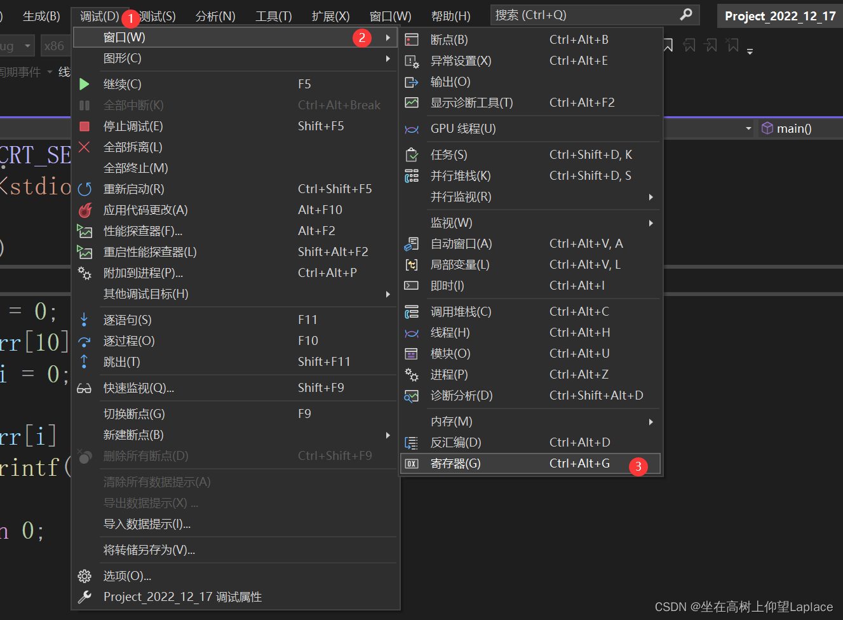This screenshot has height=620, width=843.
Task: Expand the Memory (内存) submenu arrow
Action: (x=651, y=422)
